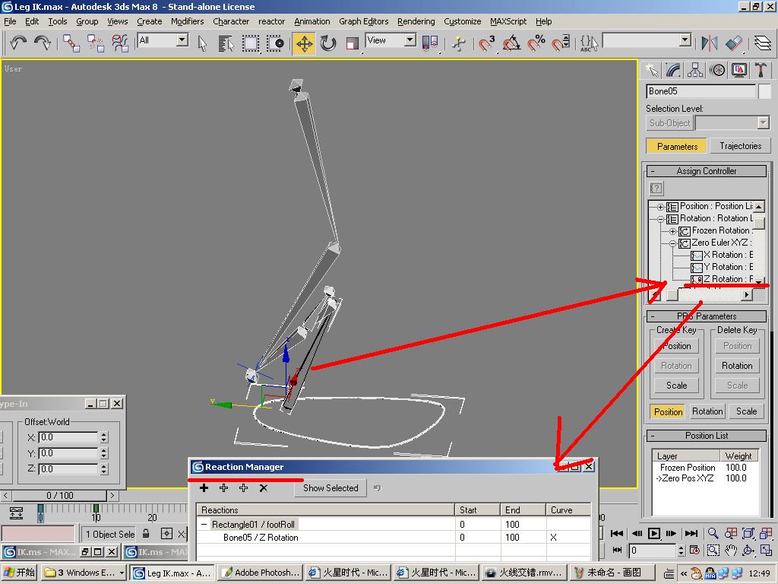Switch to the Modify command panel tab
The height and width of the screenshot is (584, 778).
[x=673, y=70]
